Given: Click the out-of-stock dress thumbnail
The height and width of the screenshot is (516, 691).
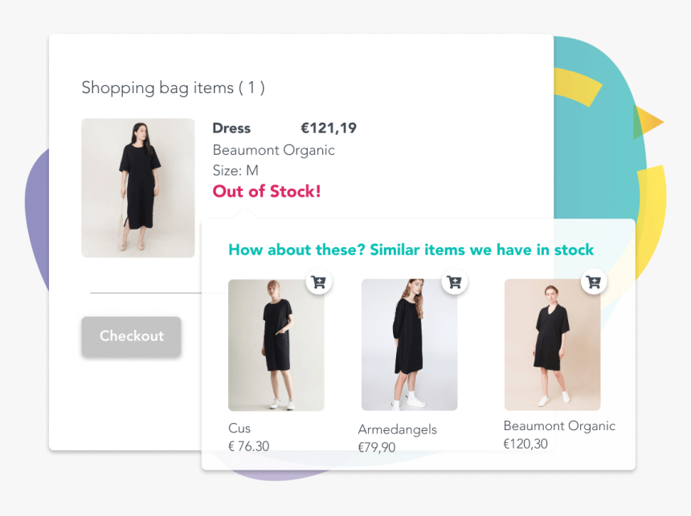Looking at the screenshot, I should coord(137,188).
